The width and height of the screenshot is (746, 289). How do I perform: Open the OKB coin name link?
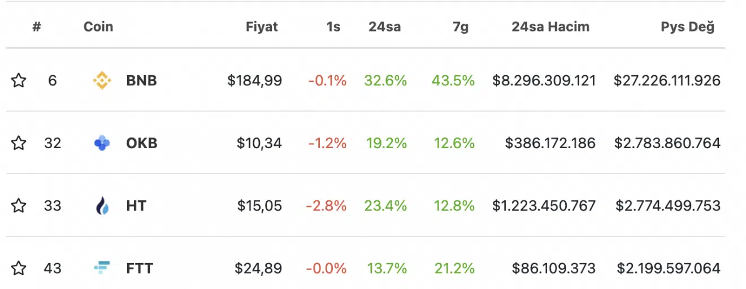point(142,143)
